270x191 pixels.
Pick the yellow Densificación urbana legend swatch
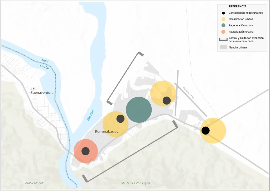(x=223, y=19)
